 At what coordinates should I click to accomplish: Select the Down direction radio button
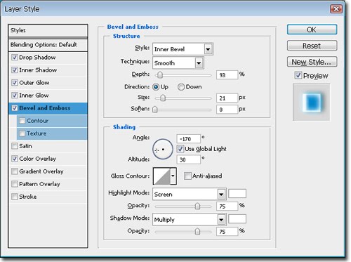[x=181, y=87]
